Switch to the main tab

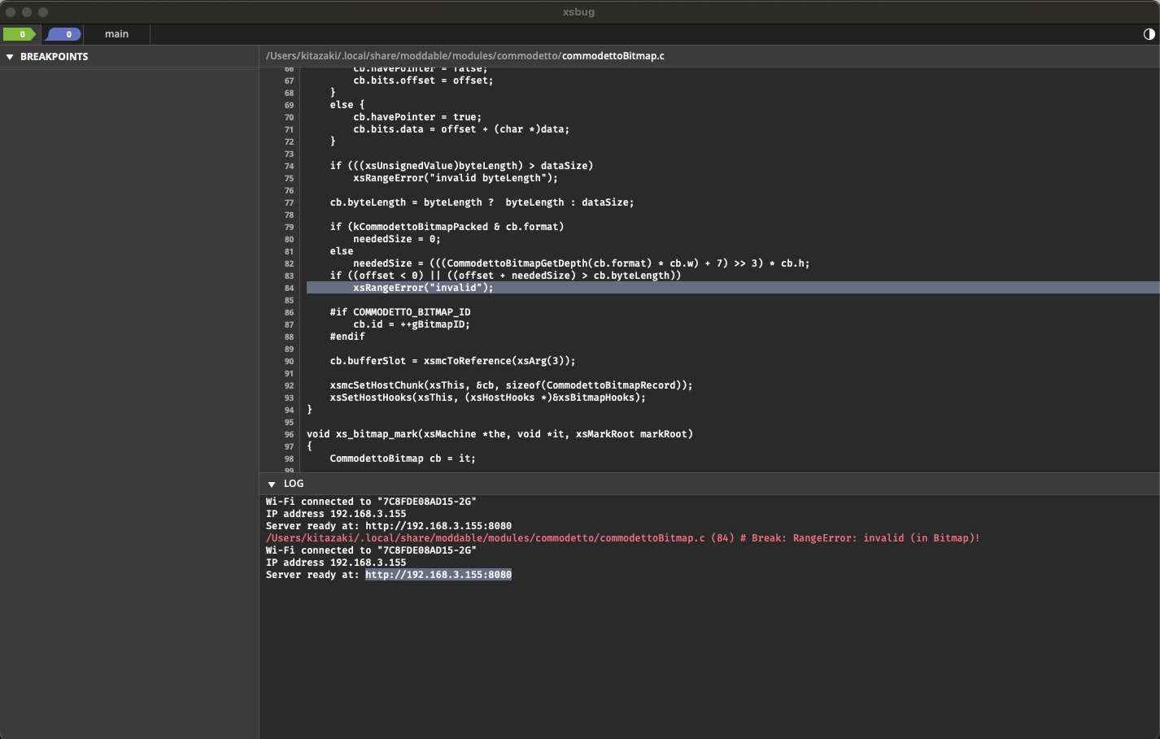point(116,34)
